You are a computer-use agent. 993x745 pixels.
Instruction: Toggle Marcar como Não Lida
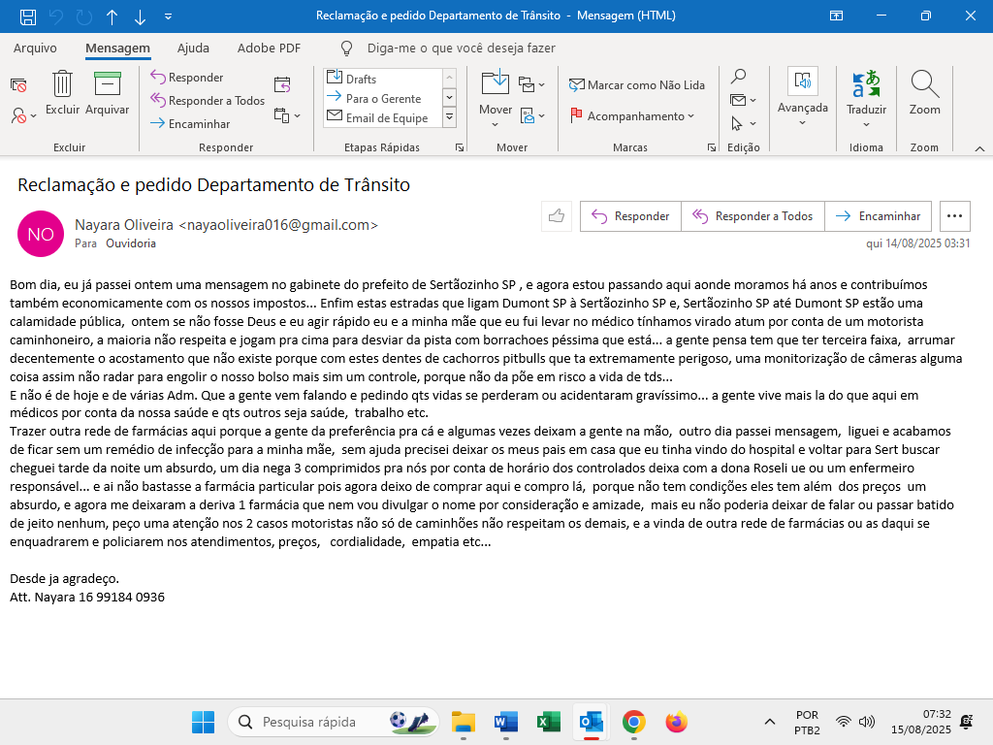point(637,85)
